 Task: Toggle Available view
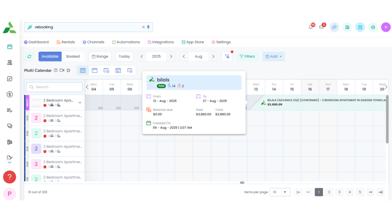coord(50,57)
